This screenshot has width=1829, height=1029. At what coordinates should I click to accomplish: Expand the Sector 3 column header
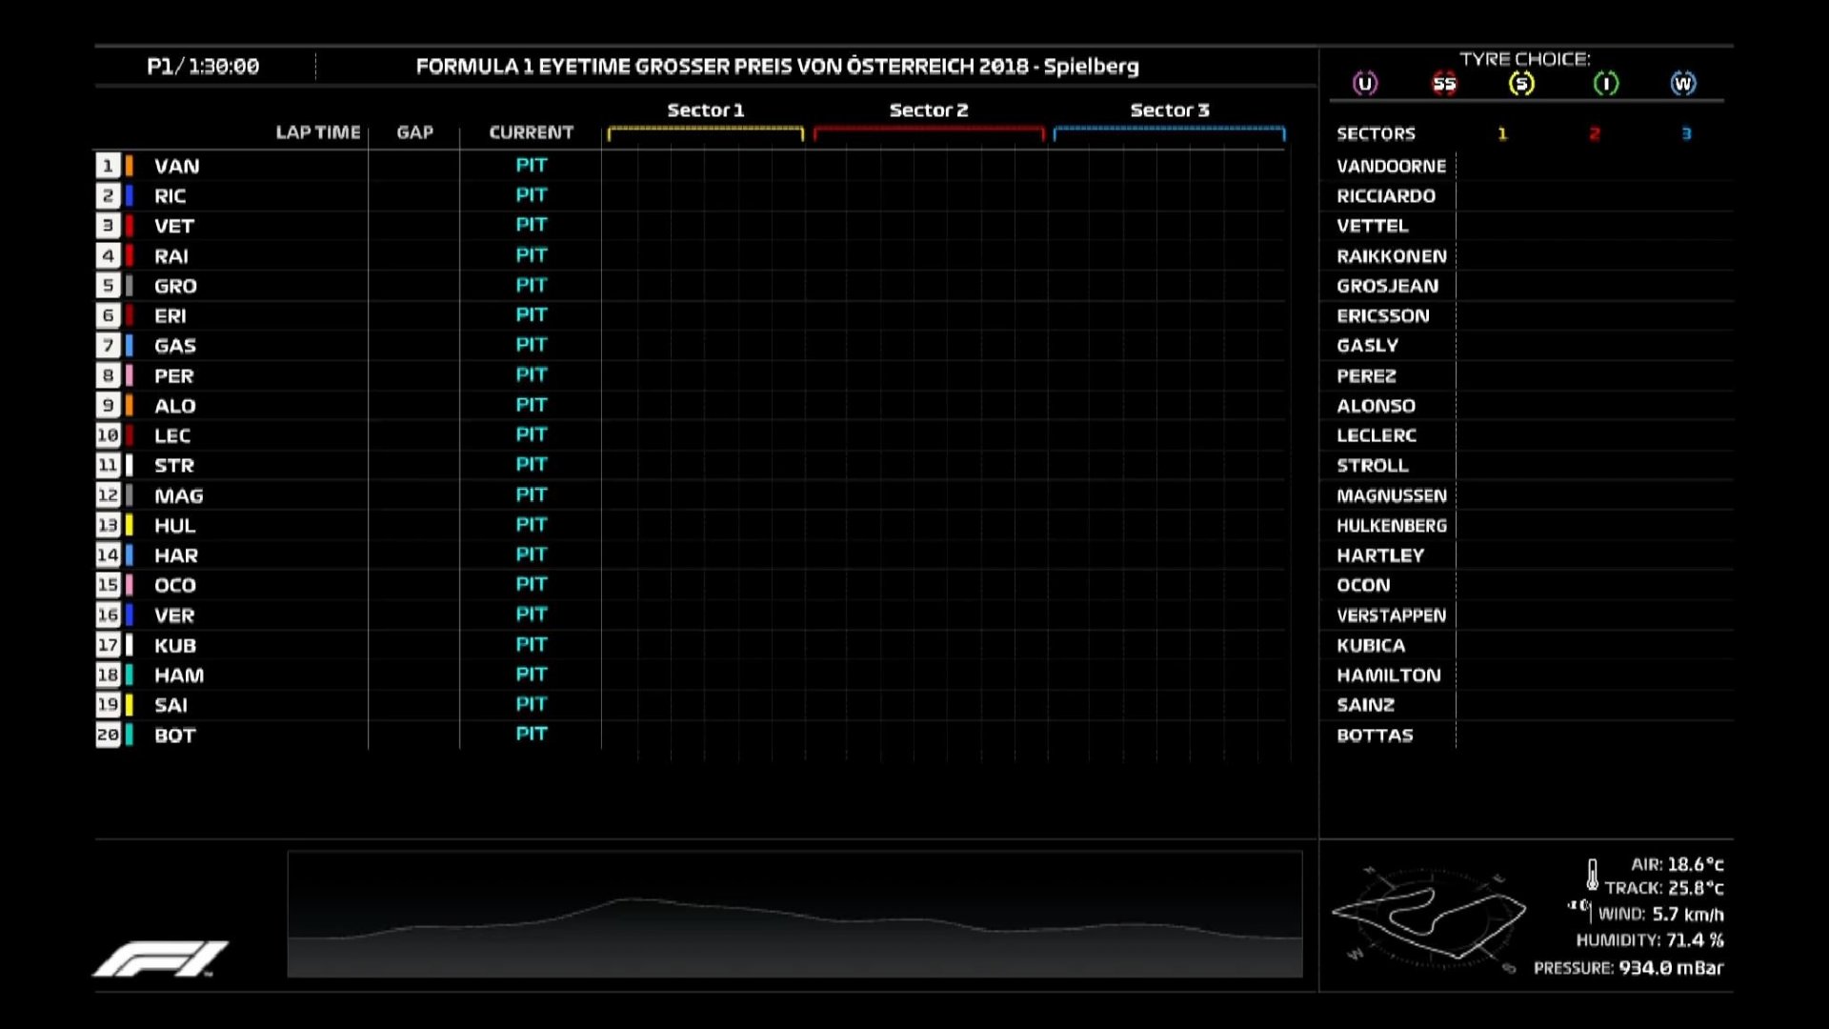click(x=1170, y=111)
